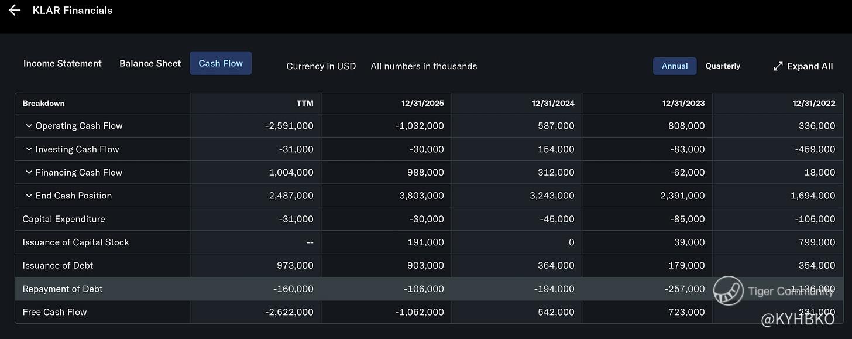Open the Balance Sheet tab

[x=150, y=63]
